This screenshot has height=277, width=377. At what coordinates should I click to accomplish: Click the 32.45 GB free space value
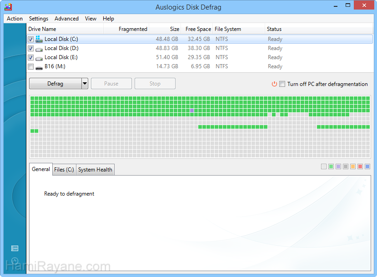pyautogui.click(x=199, y=39)
